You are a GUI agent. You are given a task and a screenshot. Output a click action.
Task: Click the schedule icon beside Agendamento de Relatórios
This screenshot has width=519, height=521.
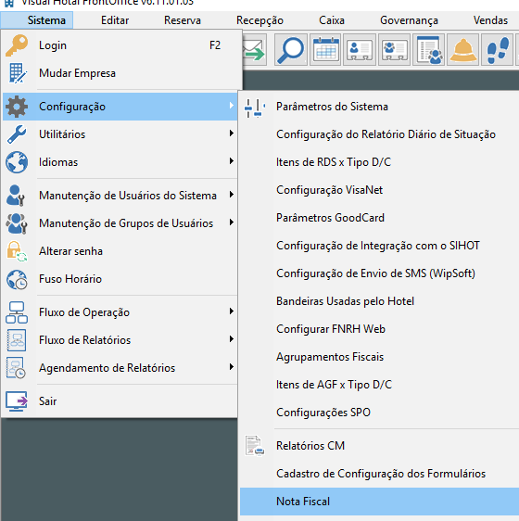[16, 368]
